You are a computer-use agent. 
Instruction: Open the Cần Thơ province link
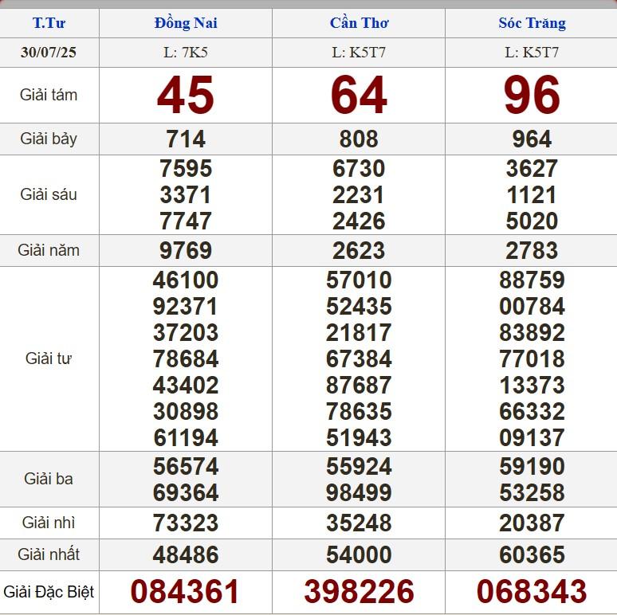pyautogui.click(x=359, y=23)
